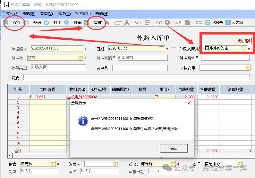
Task: Click the 红字 toolbar button
Action: click(118, 23)
